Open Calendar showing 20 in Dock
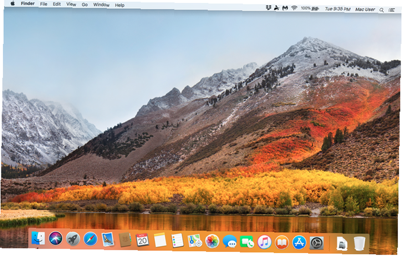This screenshot has height=256, width=402. pos(142,240)
